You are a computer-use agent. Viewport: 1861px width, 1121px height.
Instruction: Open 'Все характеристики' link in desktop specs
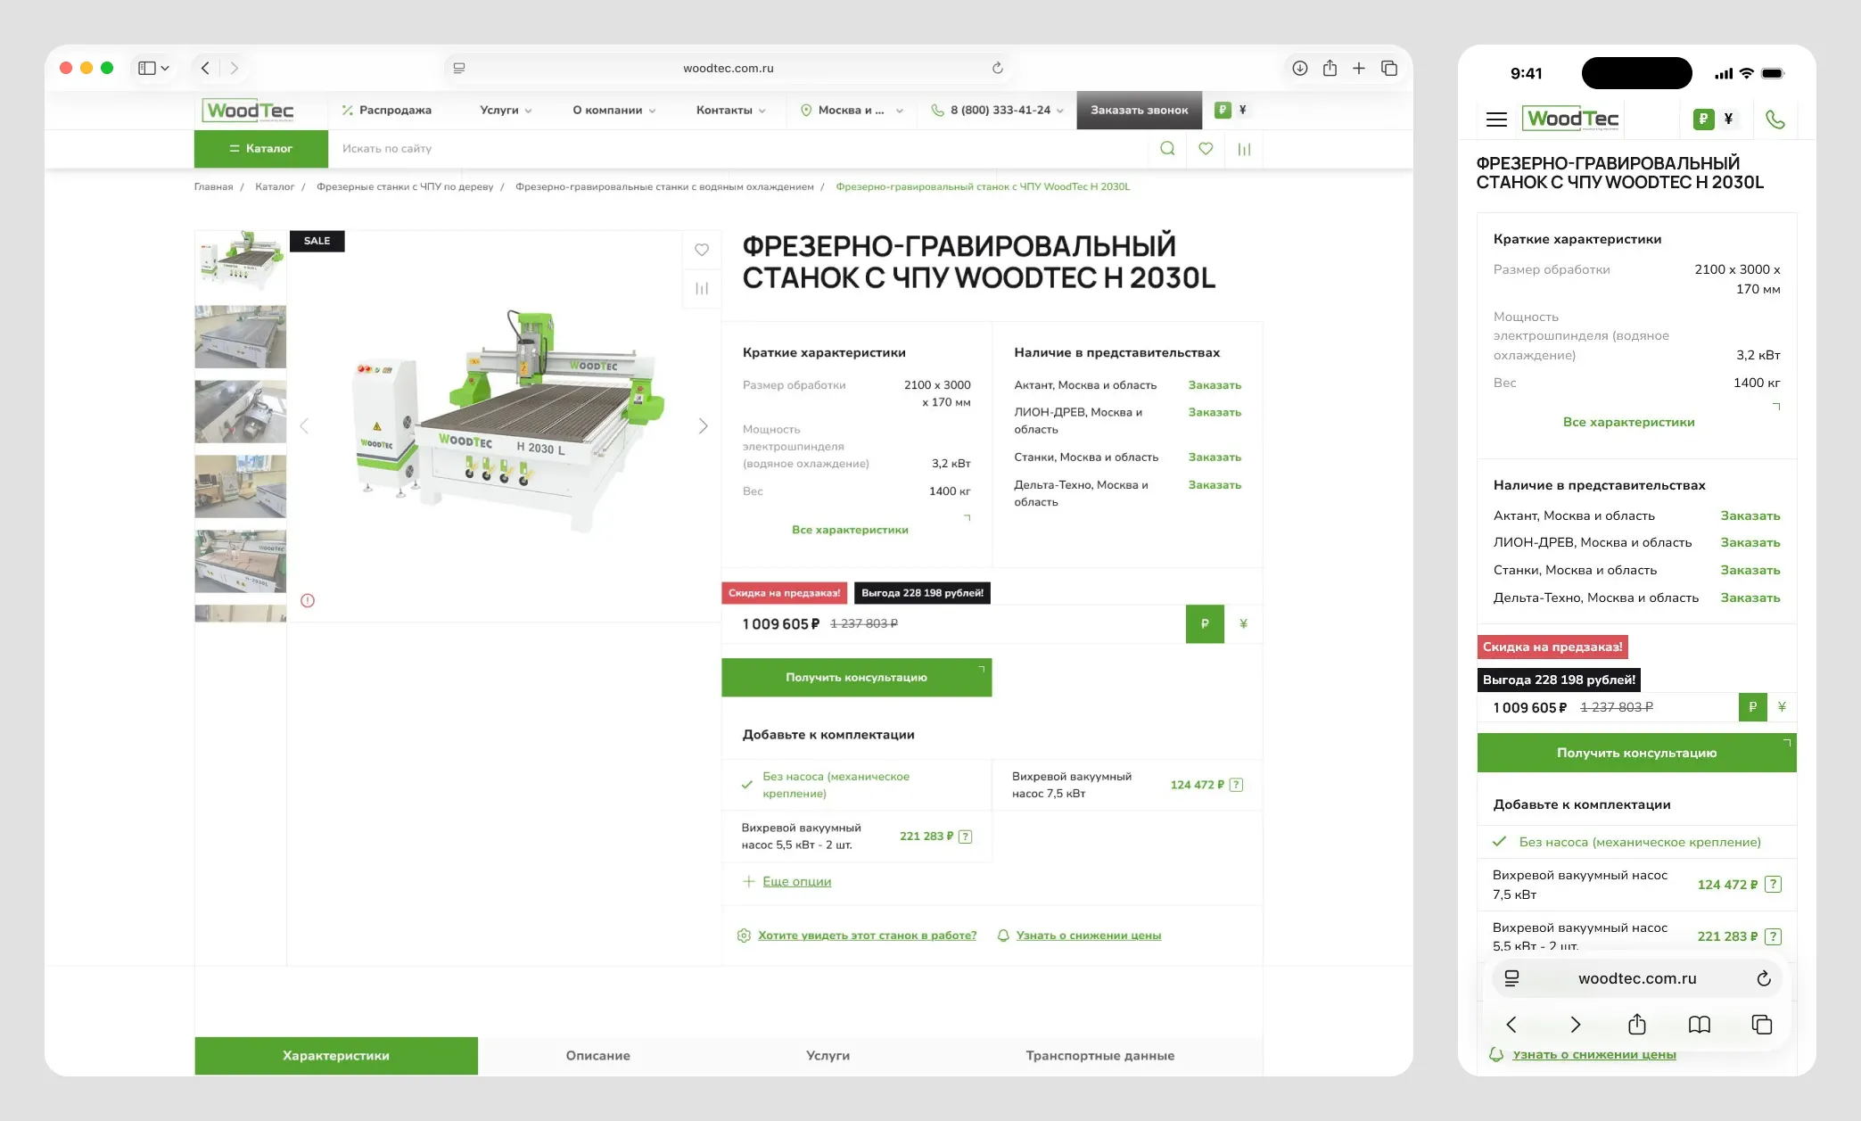click(x=850, y=530)
